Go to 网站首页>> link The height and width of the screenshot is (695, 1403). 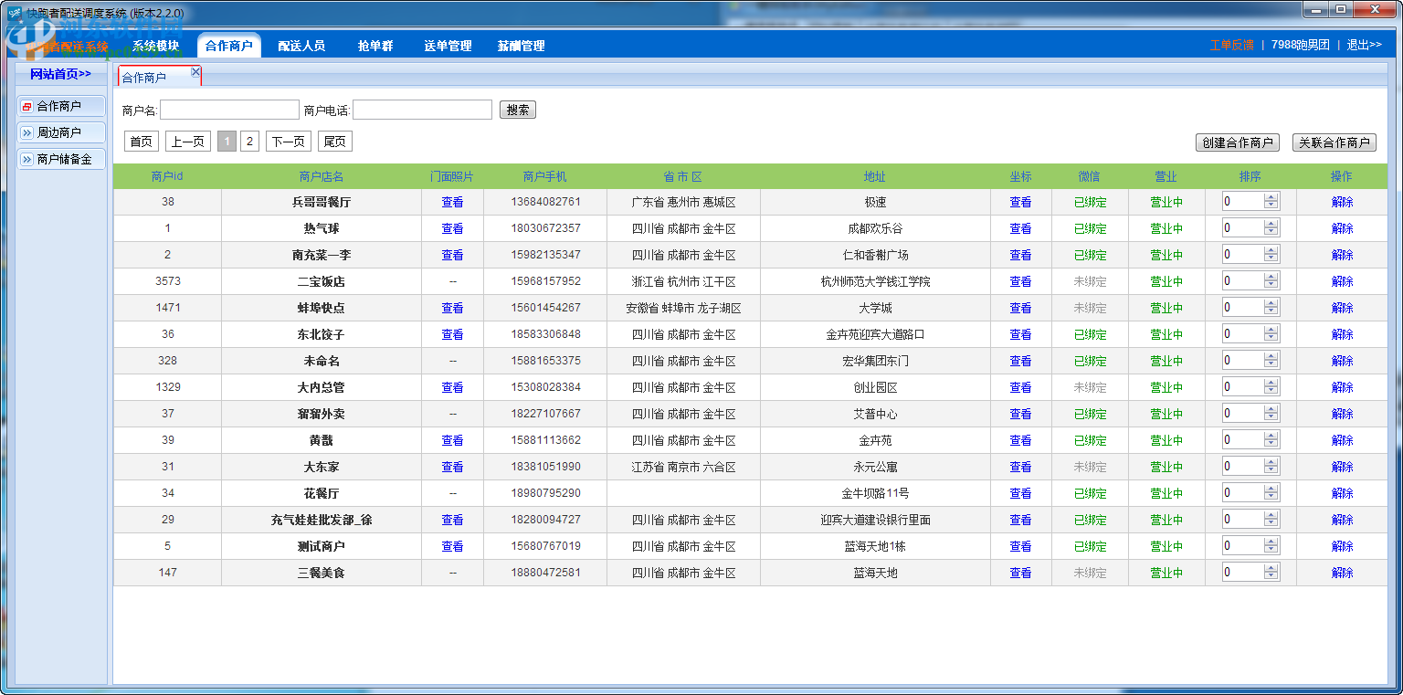pos(60,74)
